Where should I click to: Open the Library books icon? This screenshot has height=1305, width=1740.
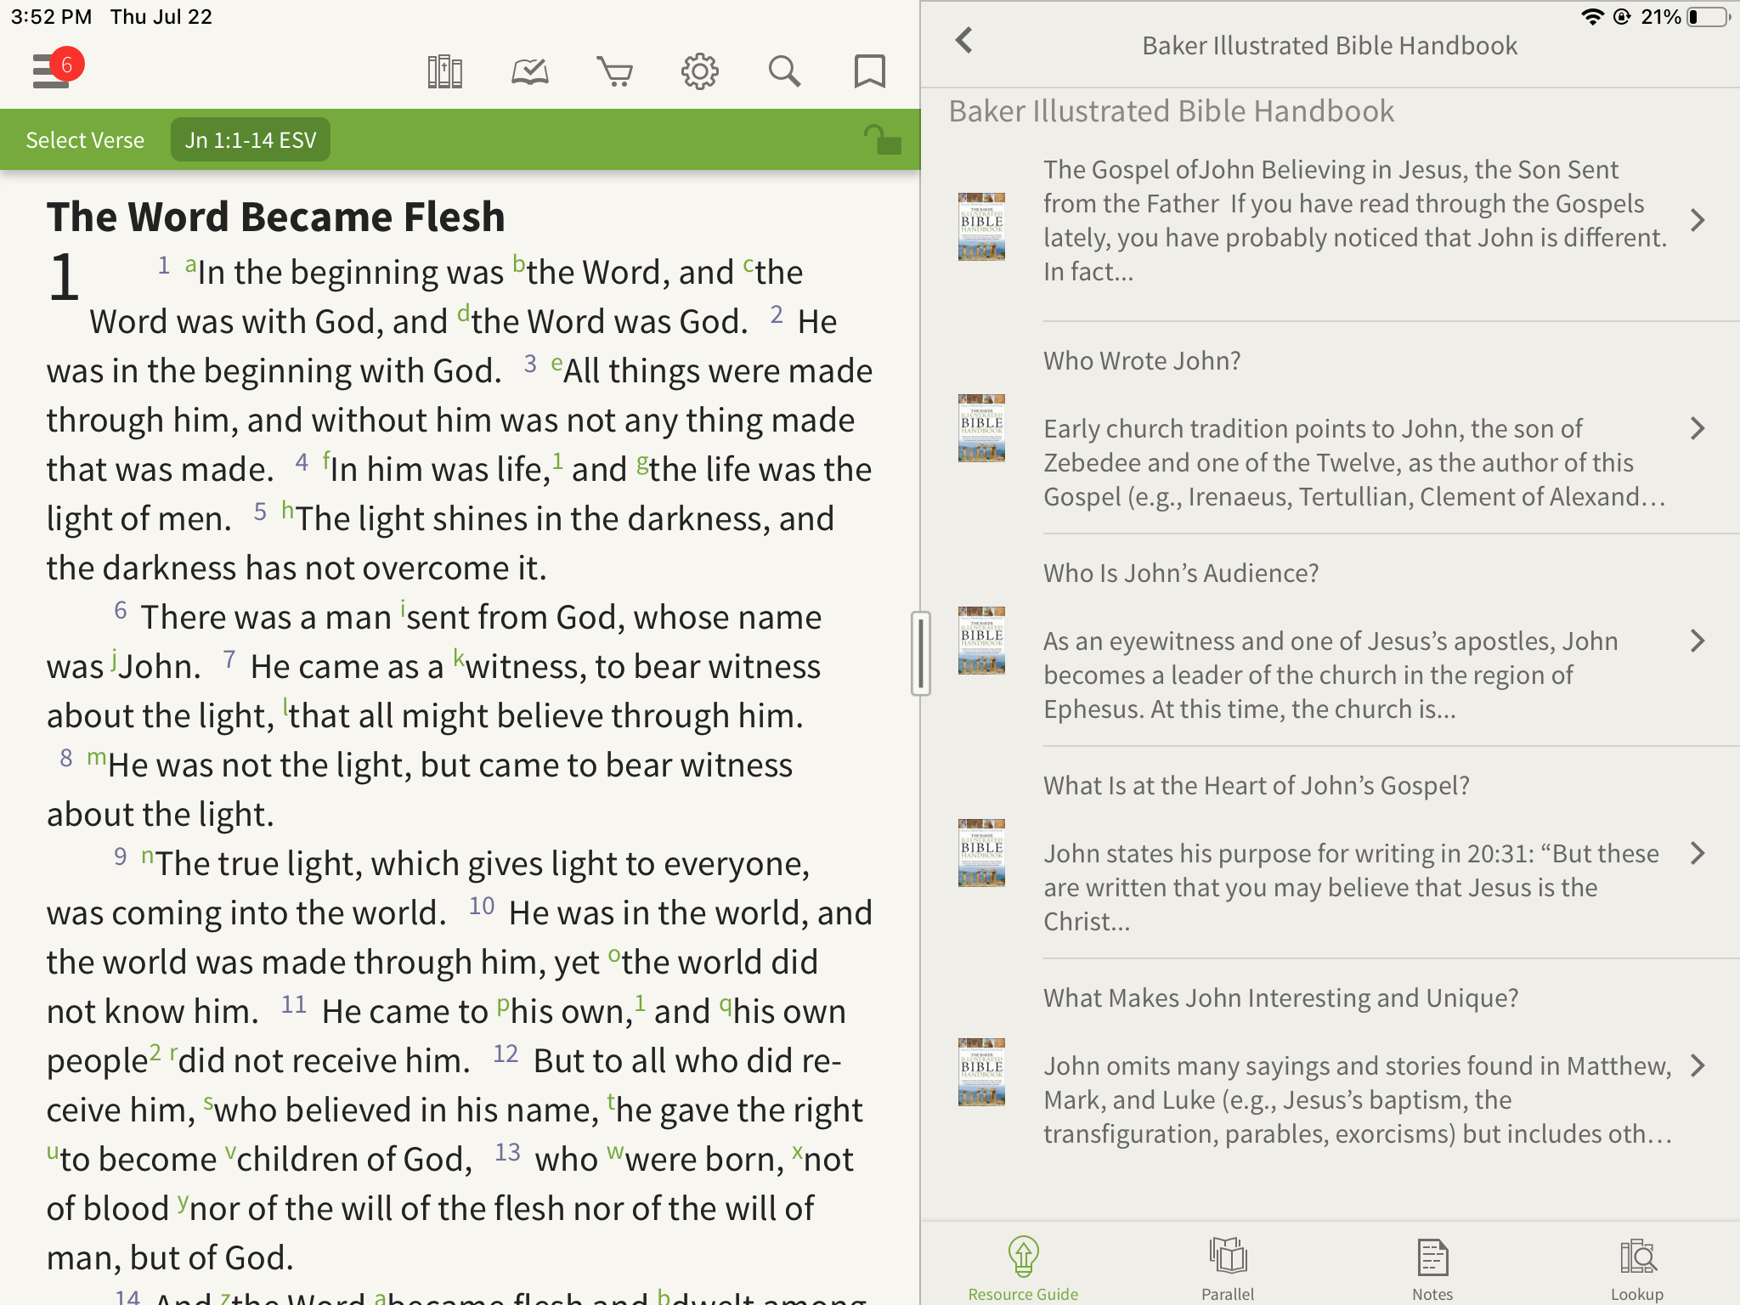(444, 71)
